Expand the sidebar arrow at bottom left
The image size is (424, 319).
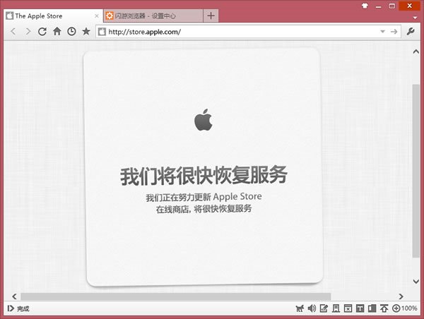coord(10,308)
